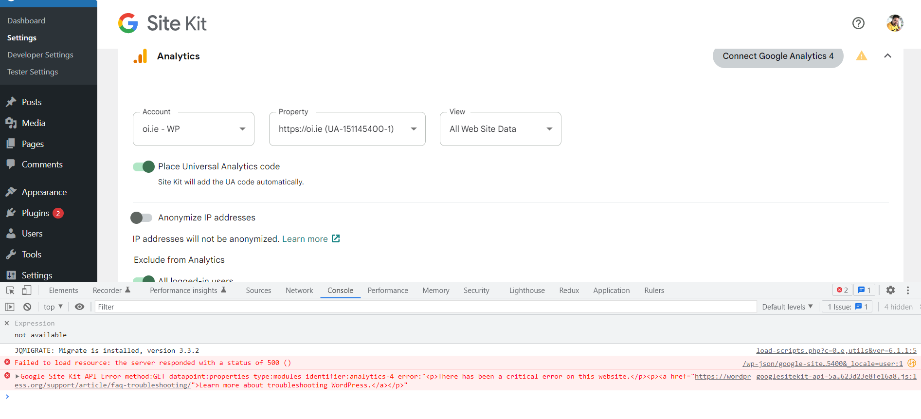Open DevTools settings gear

pos(890,290)
